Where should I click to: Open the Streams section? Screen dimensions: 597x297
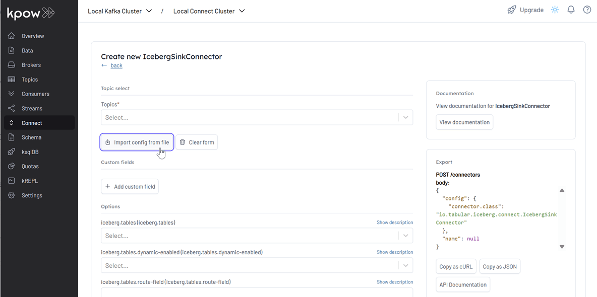coord(32,108)
